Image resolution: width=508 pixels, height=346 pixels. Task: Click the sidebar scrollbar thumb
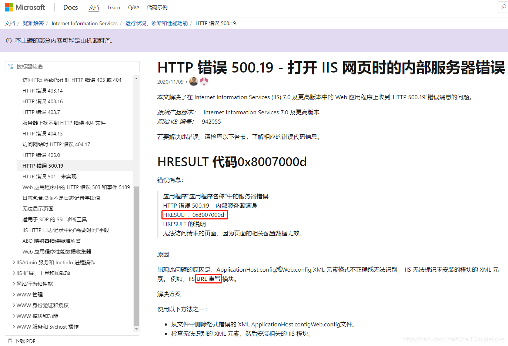pos(136,256)
